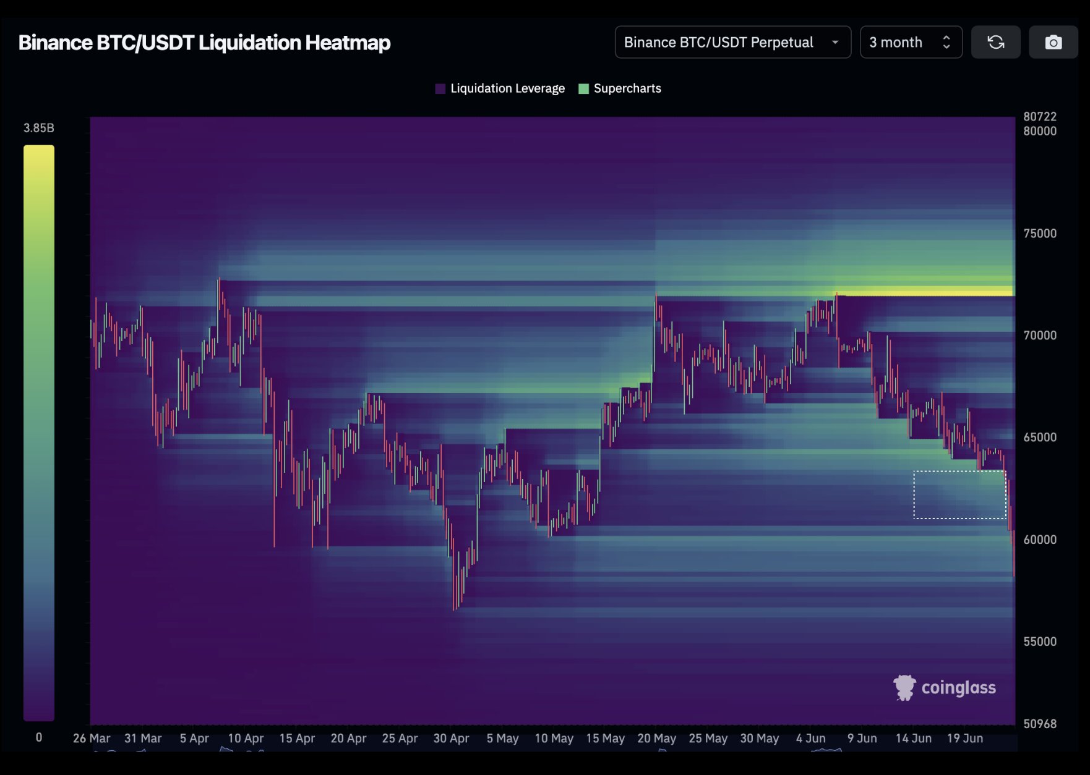Click the 26 Mar date label
The height and width of the screenshot is (775, 1090).
pos(92,738)
